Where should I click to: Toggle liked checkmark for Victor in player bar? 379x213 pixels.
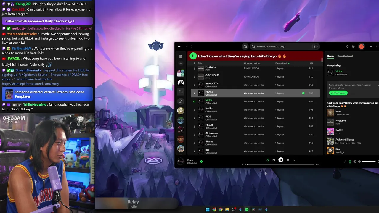pos(201,162)
